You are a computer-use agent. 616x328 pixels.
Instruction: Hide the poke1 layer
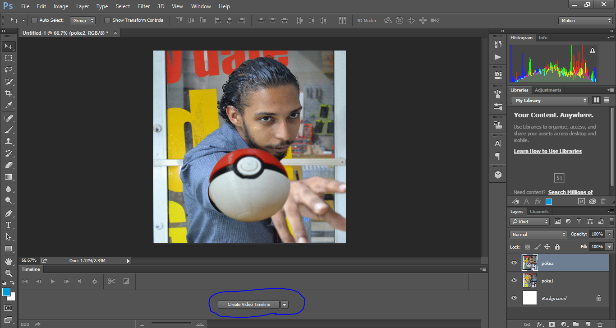click(514, 280)
